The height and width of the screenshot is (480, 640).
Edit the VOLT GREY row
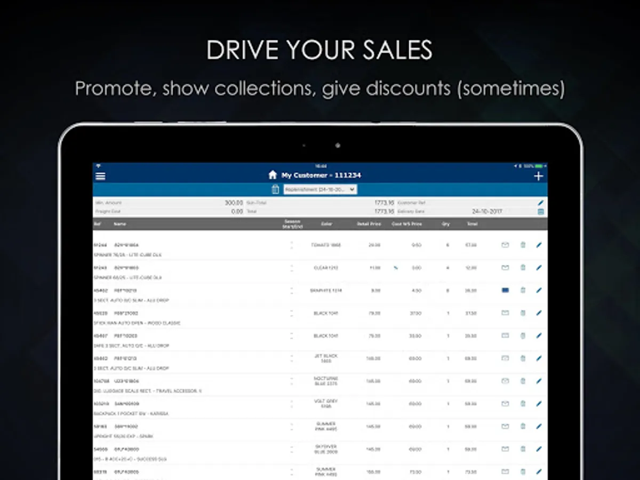pyautogui.click(x=539, y=404)
